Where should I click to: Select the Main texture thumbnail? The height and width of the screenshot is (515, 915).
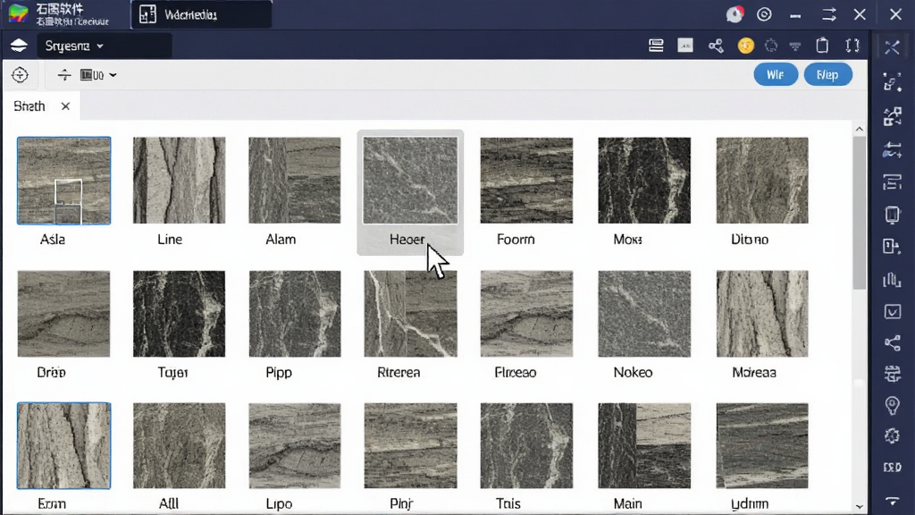pyautogui.click(x=644, y=445)
